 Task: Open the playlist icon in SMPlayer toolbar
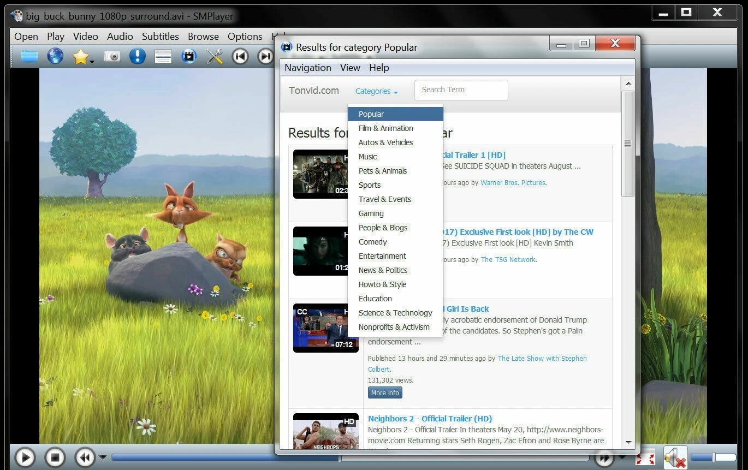163,56
